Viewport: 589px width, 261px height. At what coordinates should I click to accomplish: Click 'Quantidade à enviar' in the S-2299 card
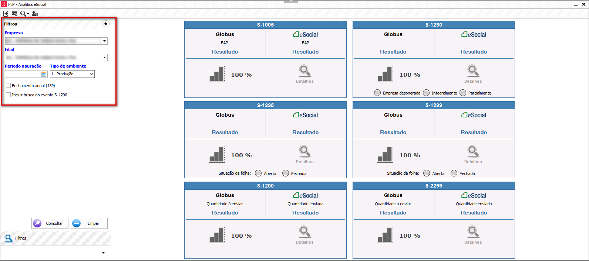click(393, 204)
